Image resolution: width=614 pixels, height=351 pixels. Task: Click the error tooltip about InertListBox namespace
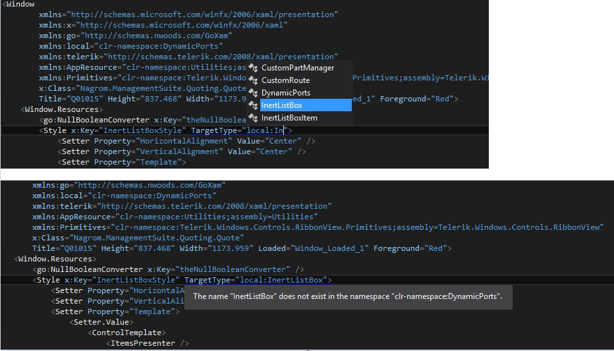(x=348, y=296)
